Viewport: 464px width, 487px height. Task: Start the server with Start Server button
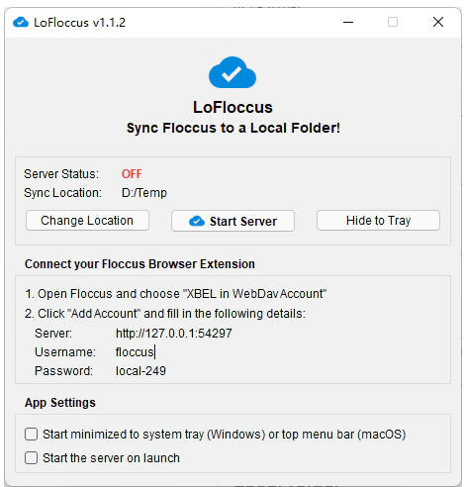[x=232, y=221]
